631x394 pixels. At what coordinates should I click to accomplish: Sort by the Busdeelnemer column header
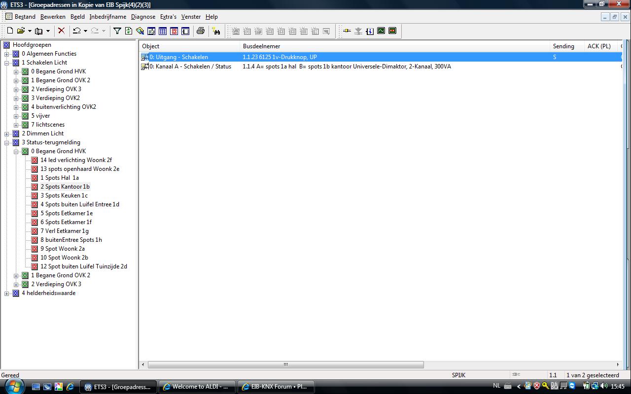[261, 46]
